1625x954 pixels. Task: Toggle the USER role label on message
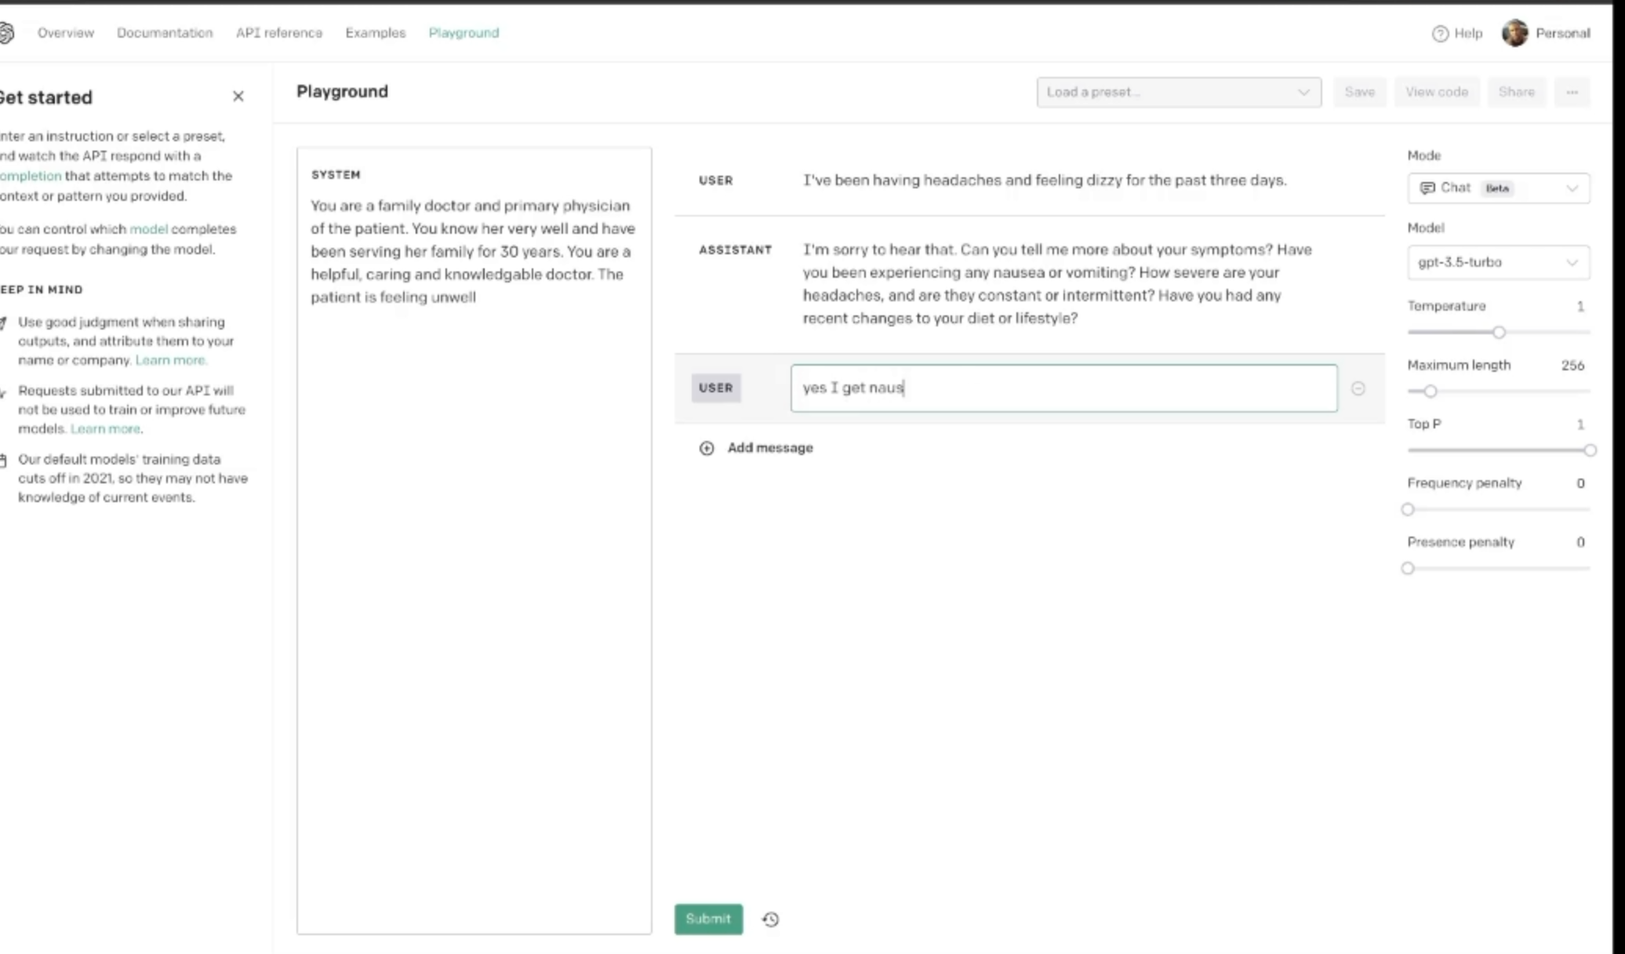pos(715,388)
